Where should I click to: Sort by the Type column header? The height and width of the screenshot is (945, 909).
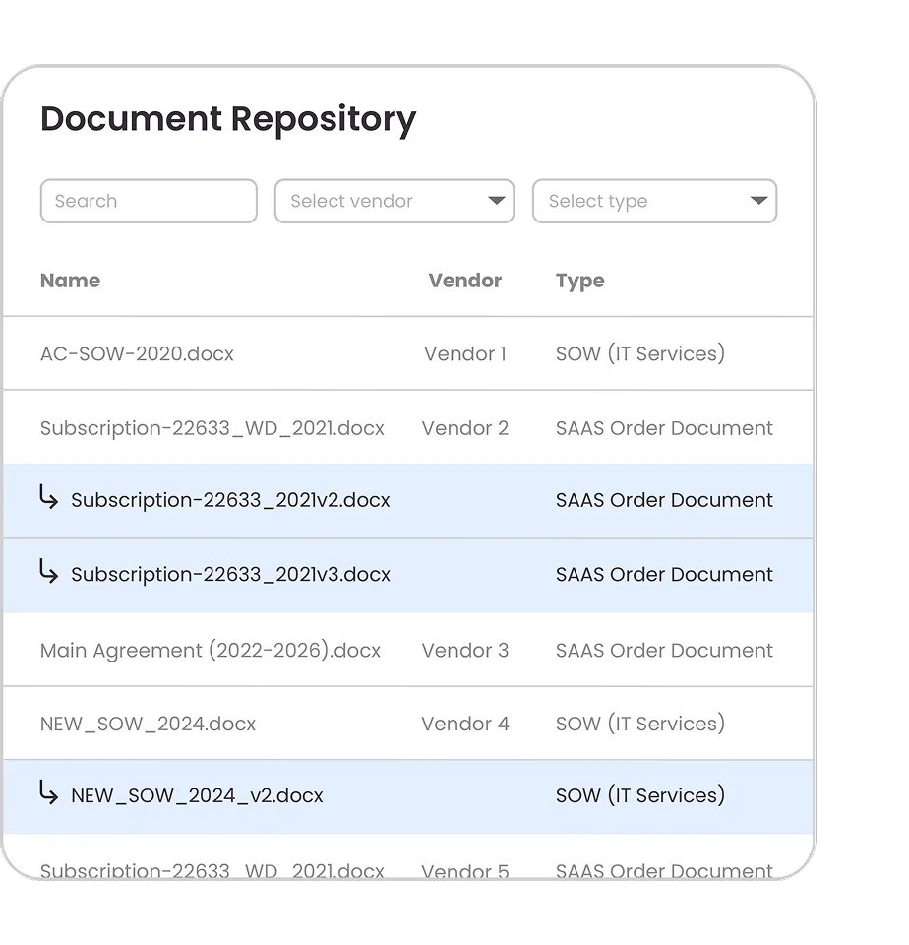pyautogui.click(x=580, y=281)
